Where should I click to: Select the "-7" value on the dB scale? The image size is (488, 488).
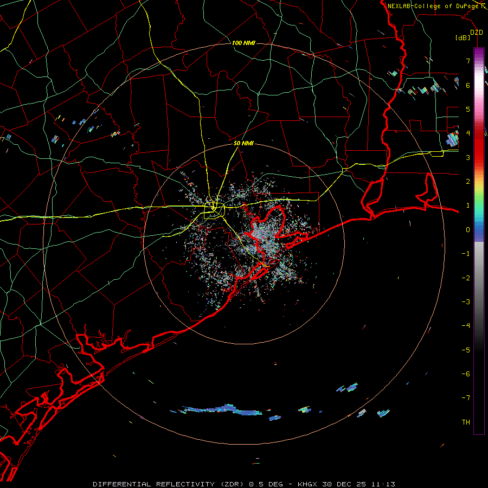(x=466, y=398)
